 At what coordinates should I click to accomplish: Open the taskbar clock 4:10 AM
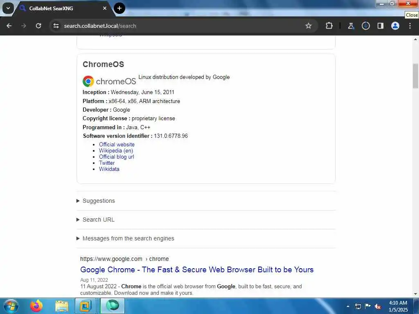(x=398, y=306)
